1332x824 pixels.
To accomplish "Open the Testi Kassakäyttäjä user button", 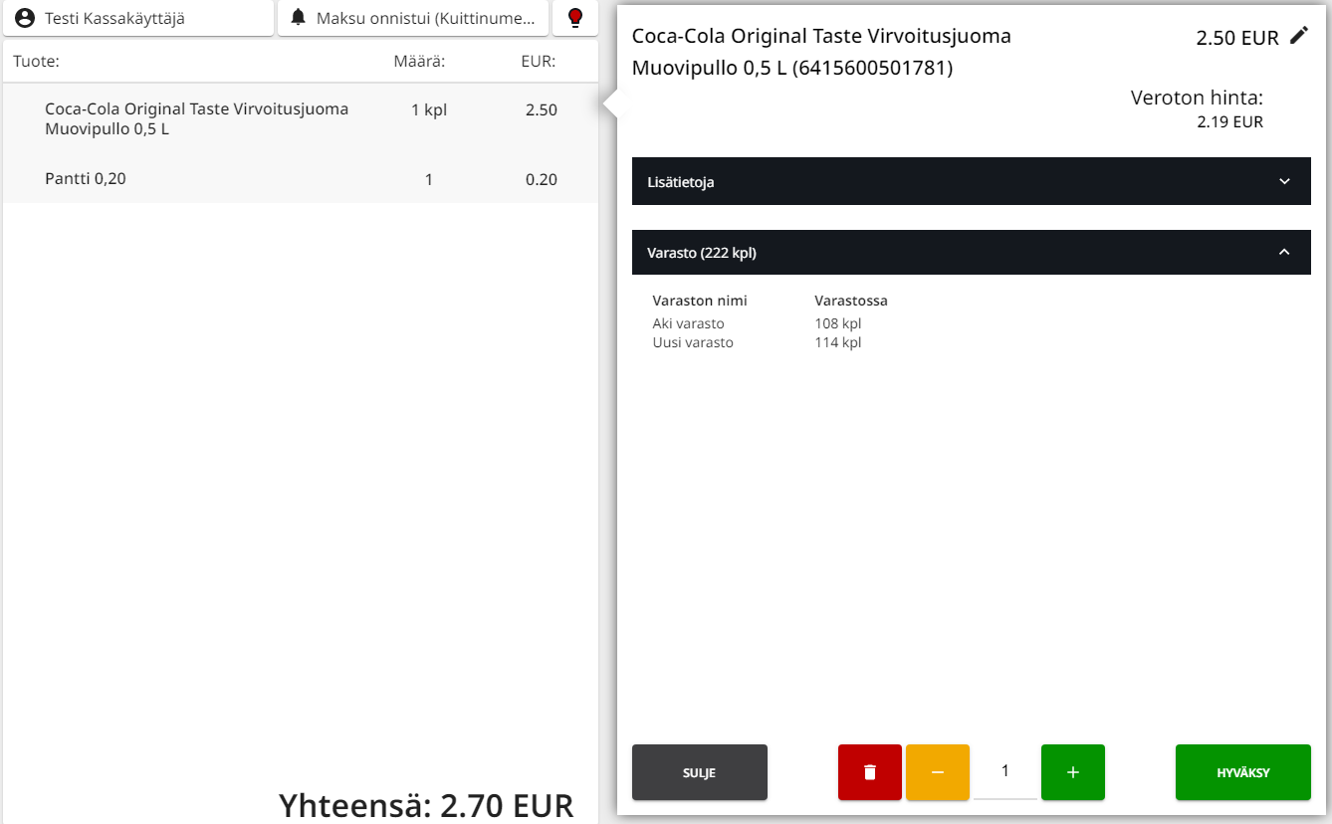I will [137, 18].
